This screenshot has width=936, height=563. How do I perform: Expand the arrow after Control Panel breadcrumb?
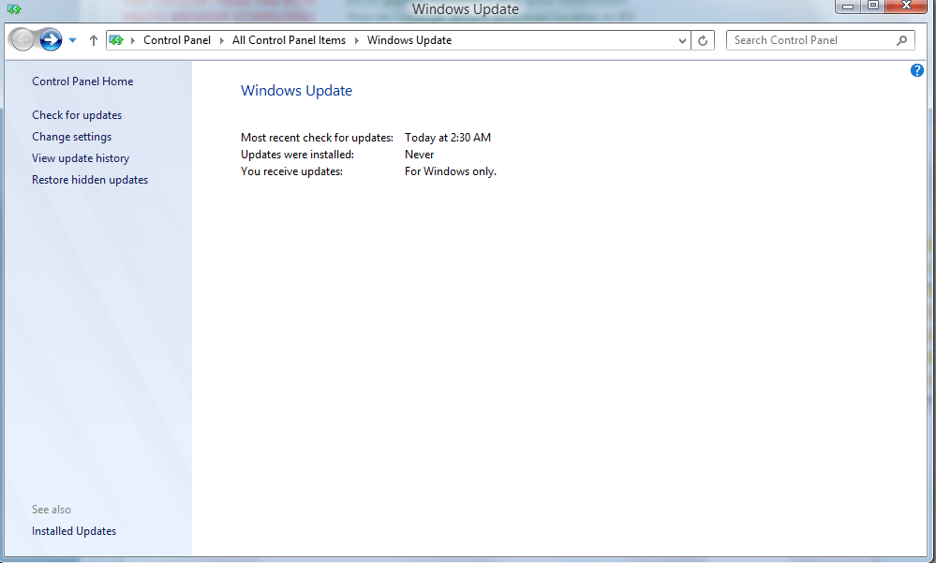221,40
